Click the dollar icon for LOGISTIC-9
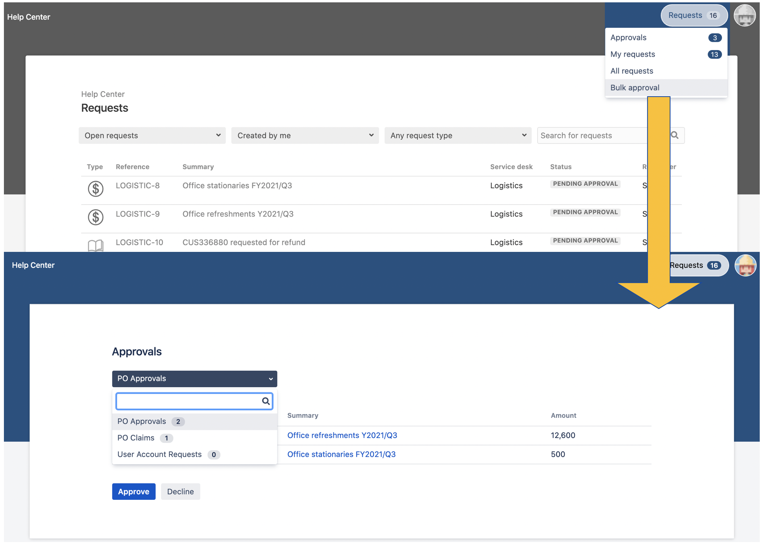Image resolution: width=766 pixels, height=546 pixels. 95,217
